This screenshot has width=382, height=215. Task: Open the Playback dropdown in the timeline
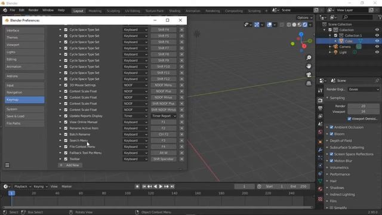(23, 186)
